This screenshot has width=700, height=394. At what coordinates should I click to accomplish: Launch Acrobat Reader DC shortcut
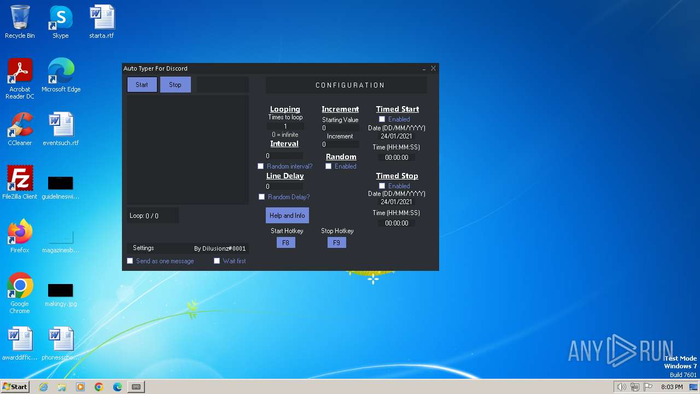pos(20,78)
